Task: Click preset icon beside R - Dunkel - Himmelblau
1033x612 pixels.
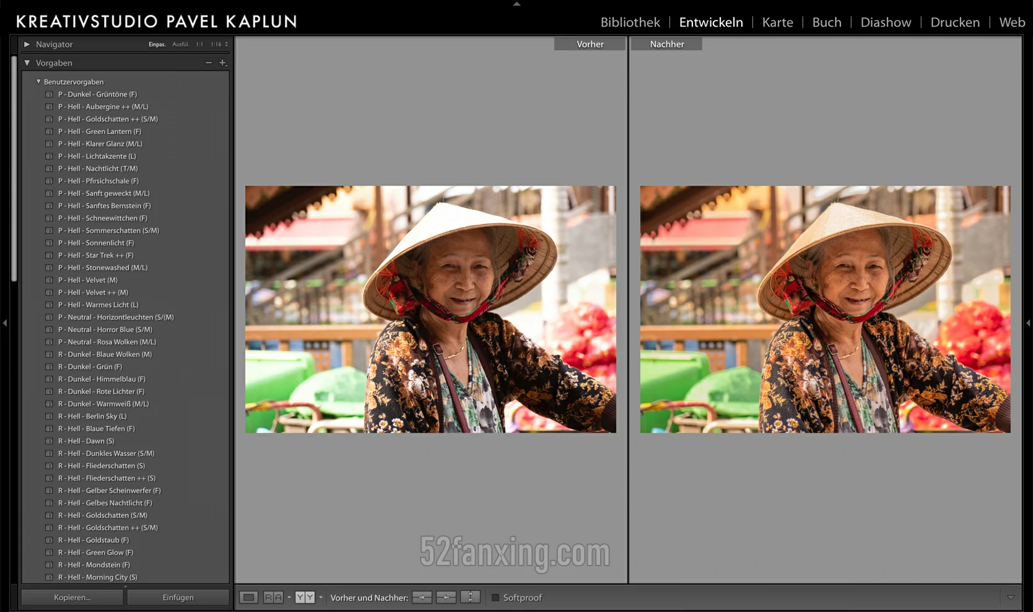Action: [49, 379]
